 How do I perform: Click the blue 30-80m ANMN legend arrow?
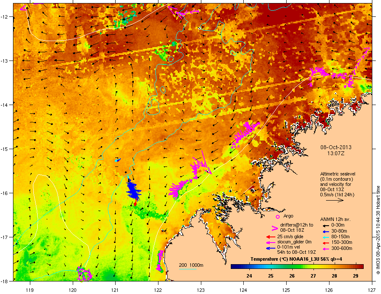click(325, 231)
